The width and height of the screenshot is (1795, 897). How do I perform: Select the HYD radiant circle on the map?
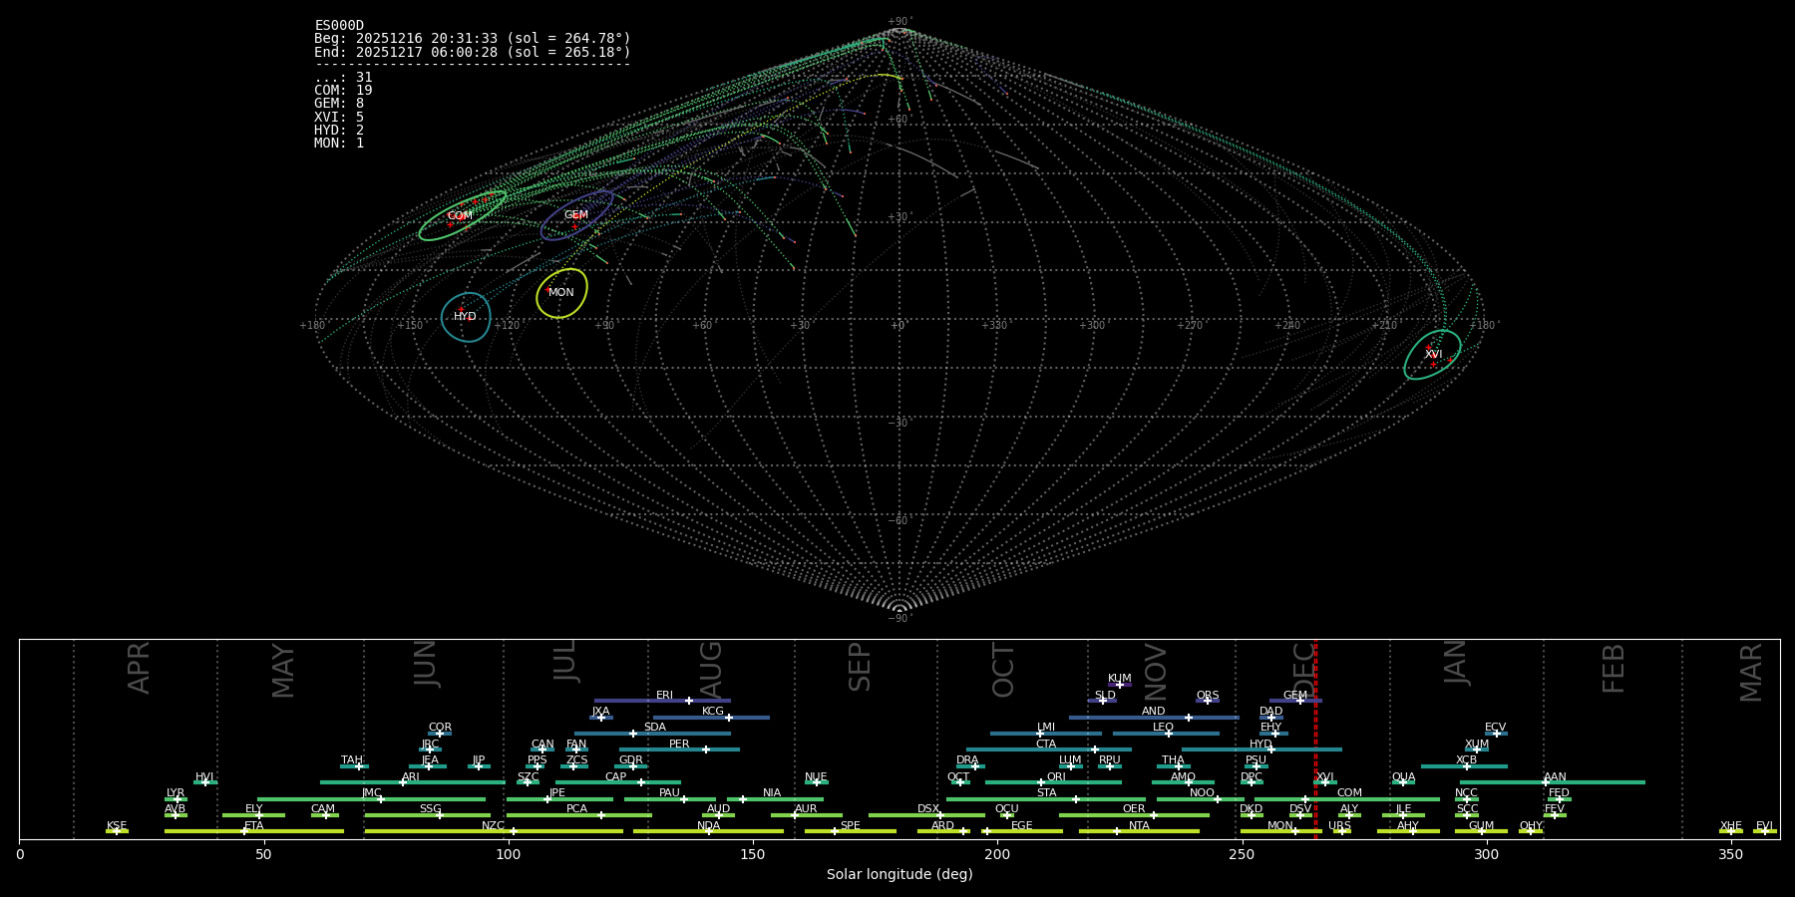click(x=466, y=317)
